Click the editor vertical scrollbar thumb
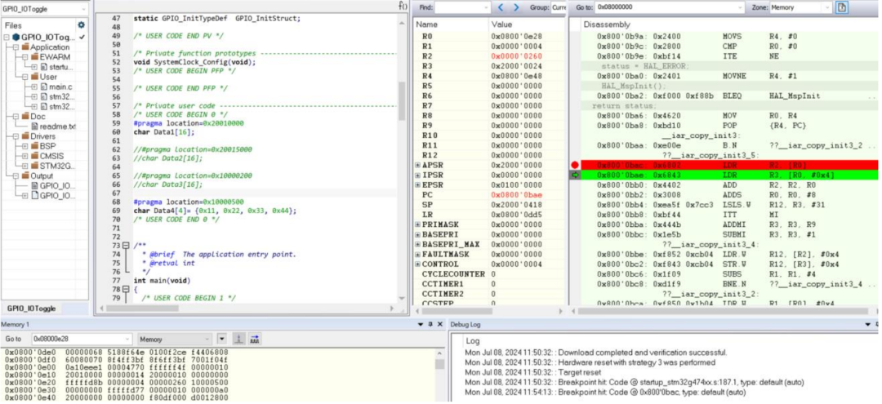This screenshot has width=882, height=404. tap(402, 100)
